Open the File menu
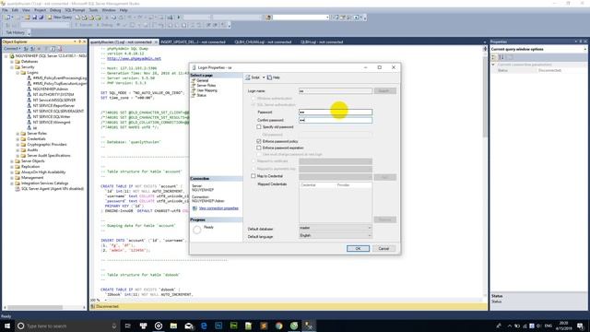The image size is (590, 332). click(x=5, y=10)
